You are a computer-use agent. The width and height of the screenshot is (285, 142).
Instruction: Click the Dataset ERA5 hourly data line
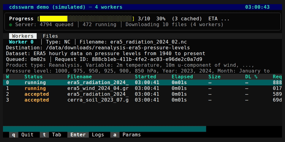106,54
